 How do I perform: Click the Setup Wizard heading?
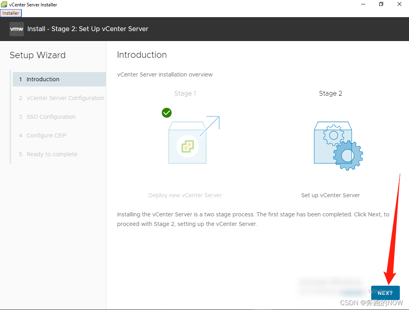tap(37, 55)
